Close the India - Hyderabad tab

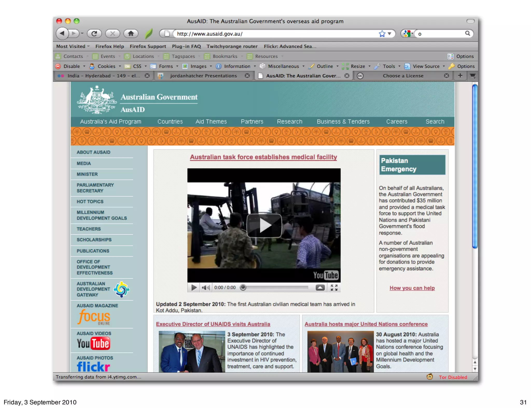pos(147,76)
